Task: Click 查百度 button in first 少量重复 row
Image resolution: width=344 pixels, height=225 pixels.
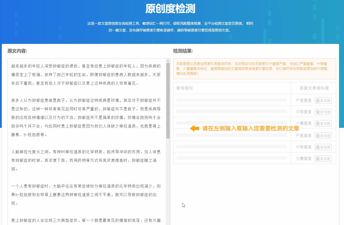Action: 323,123
